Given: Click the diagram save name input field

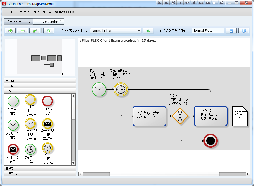Looking at the screenshot, I should [x=208, y=31].
